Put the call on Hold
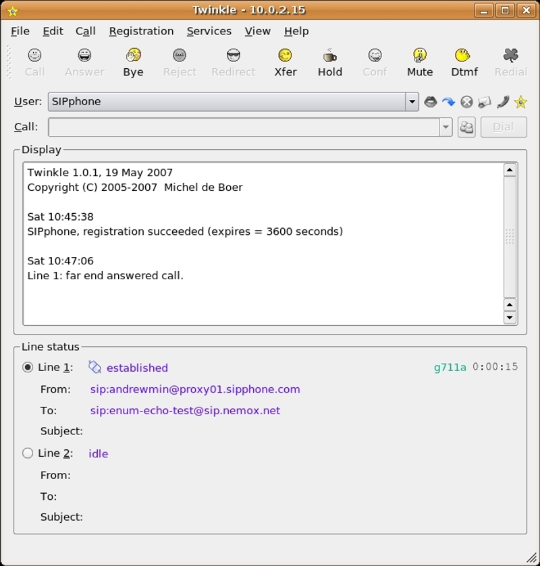The width and height of the screenshot is (540, 566). click(330, 63)
